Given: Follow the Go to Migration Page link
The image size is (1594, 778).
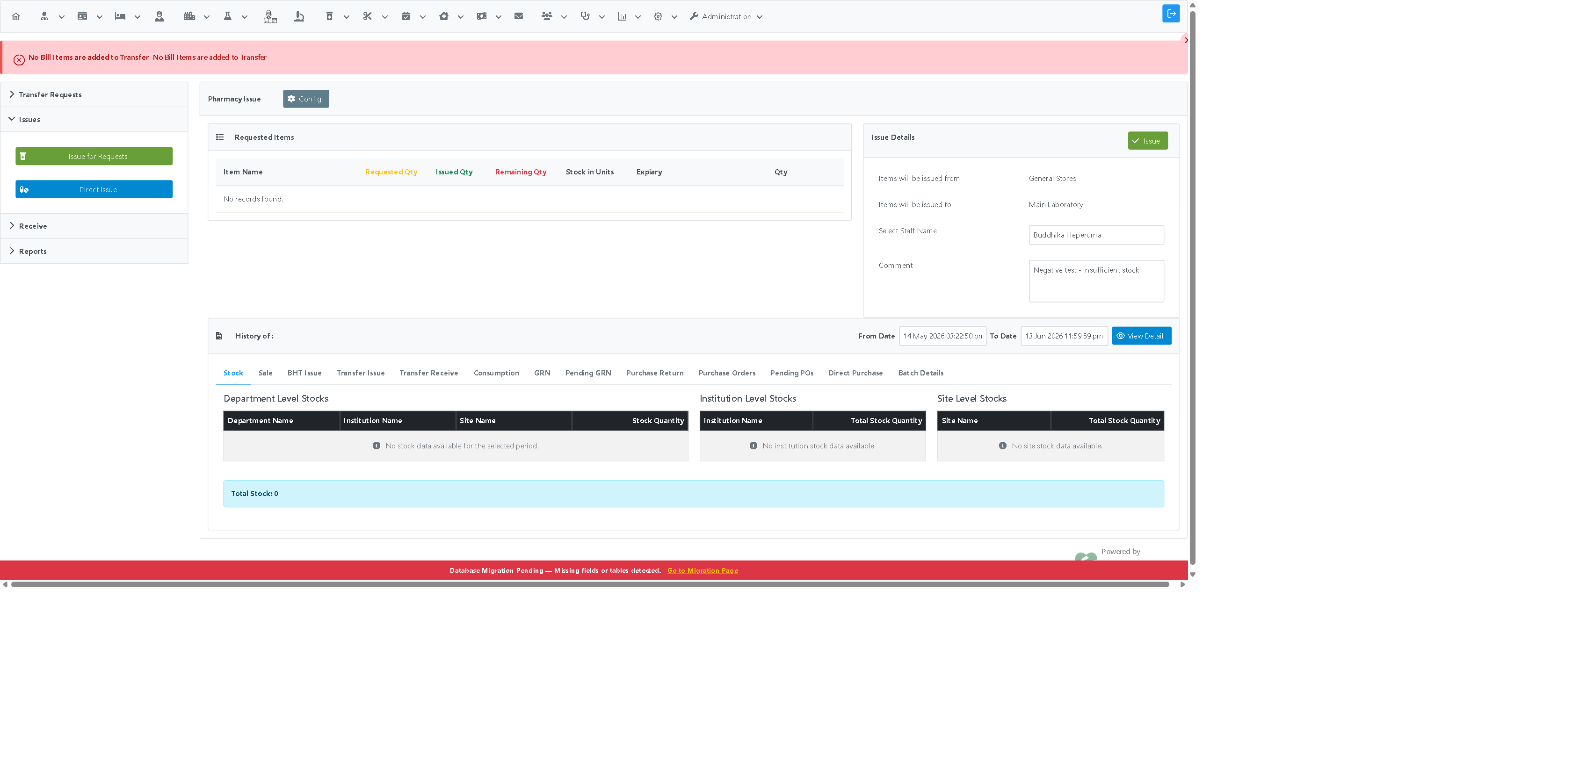Looking at the screenshot, I should click(703, 571).
